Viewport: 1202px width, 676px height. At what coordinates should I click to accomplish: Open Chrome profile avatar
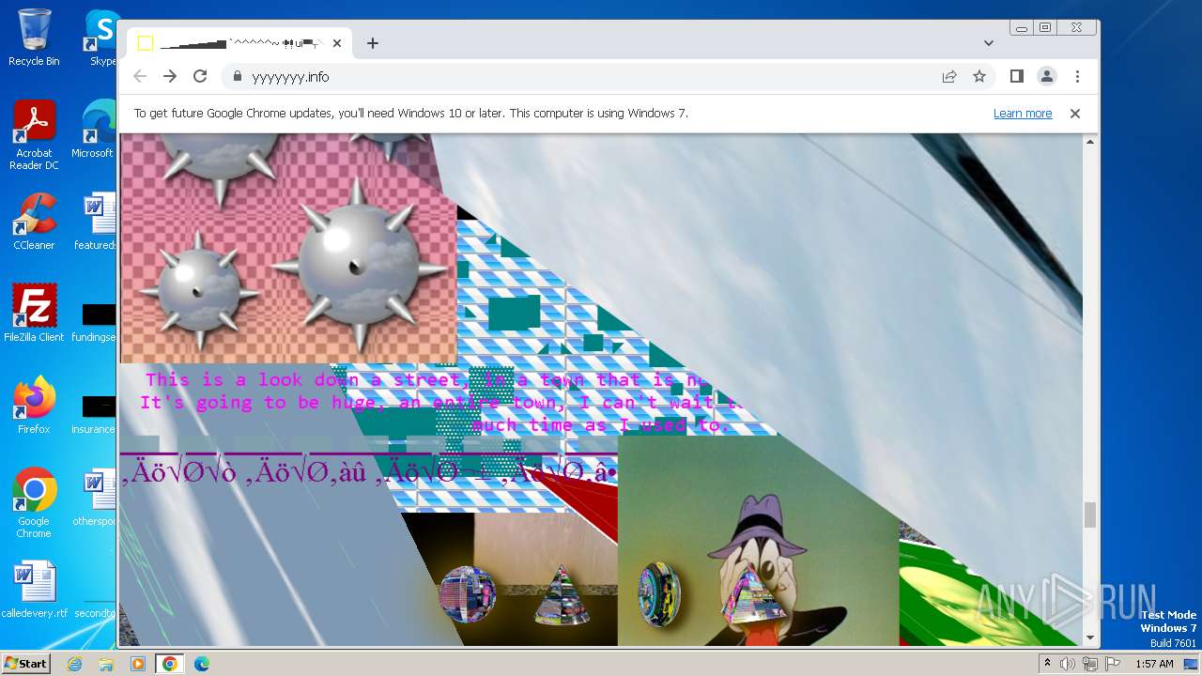tap(1047, 77)
